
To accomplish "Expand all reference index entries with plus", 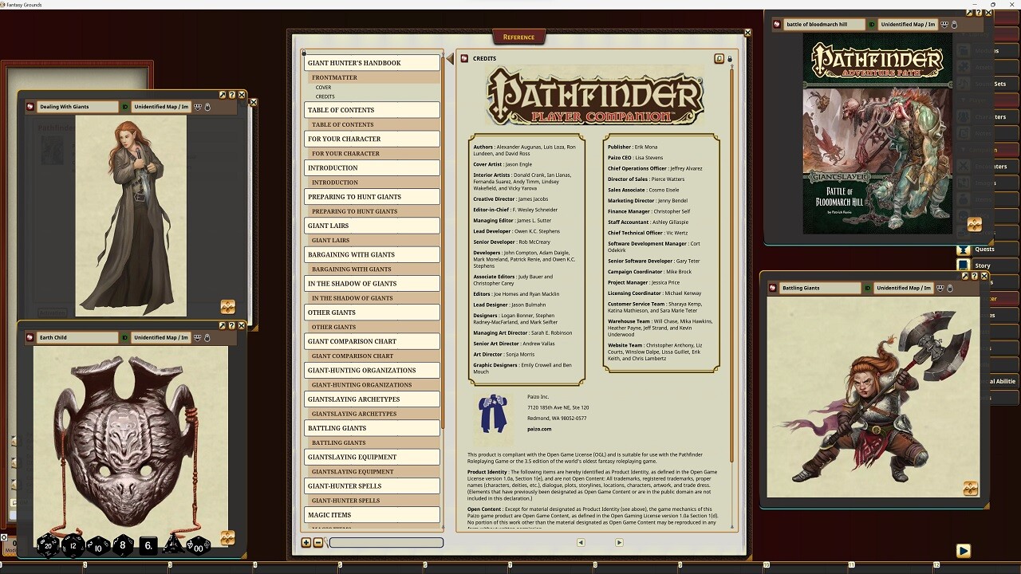I will 306,543.
